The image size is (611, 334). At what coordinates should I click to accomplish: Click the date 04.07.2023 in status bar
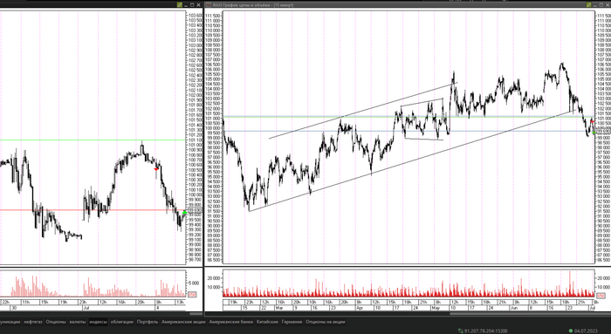click(x=586, y=331)
